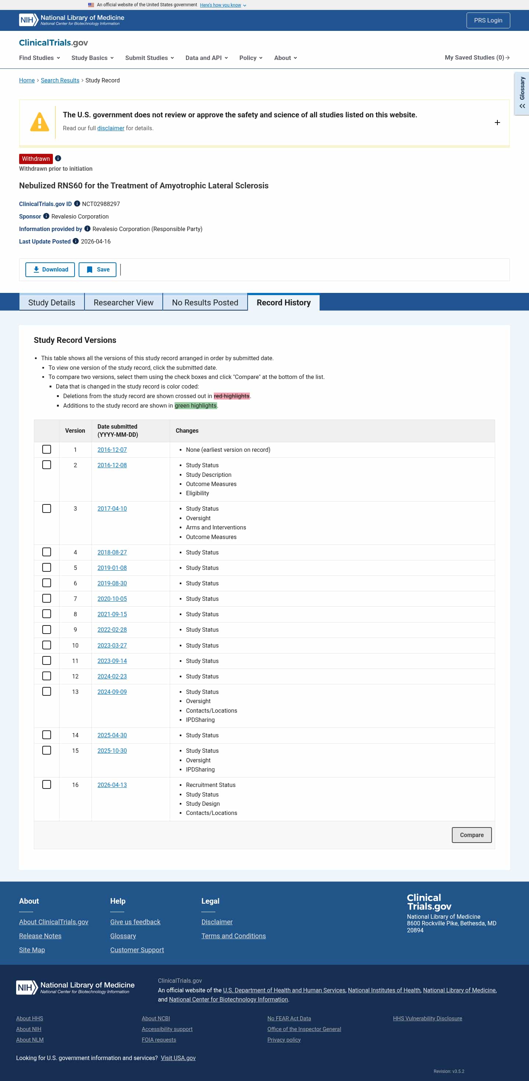
Task: Click info icon beside ClinicalTrials.gov ID
Action: pos(77,203)
